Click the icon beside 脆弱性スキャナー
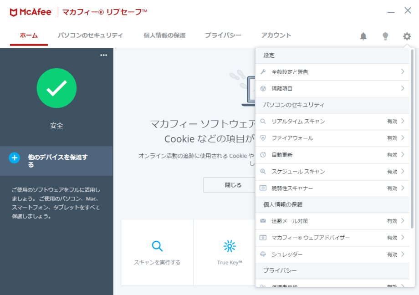 click(x=263, y=188)
